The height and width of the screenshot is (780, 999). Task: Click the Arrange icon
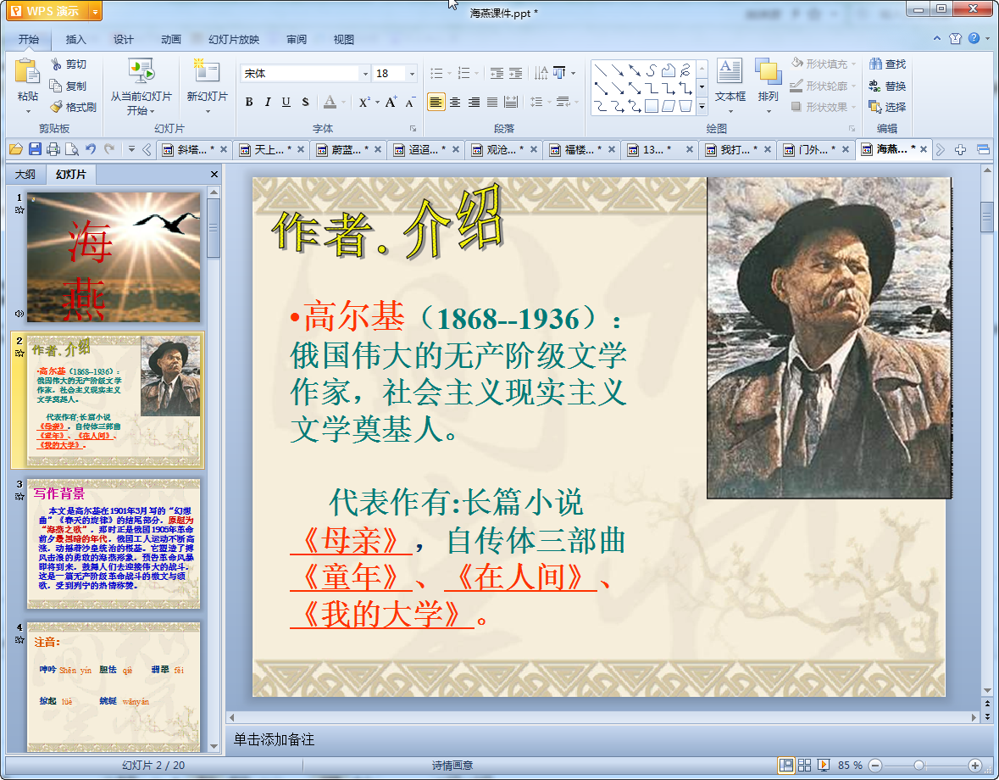769,70
